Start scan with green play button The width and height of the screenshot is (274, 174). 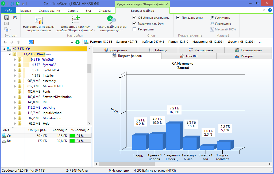pos(78,42)
